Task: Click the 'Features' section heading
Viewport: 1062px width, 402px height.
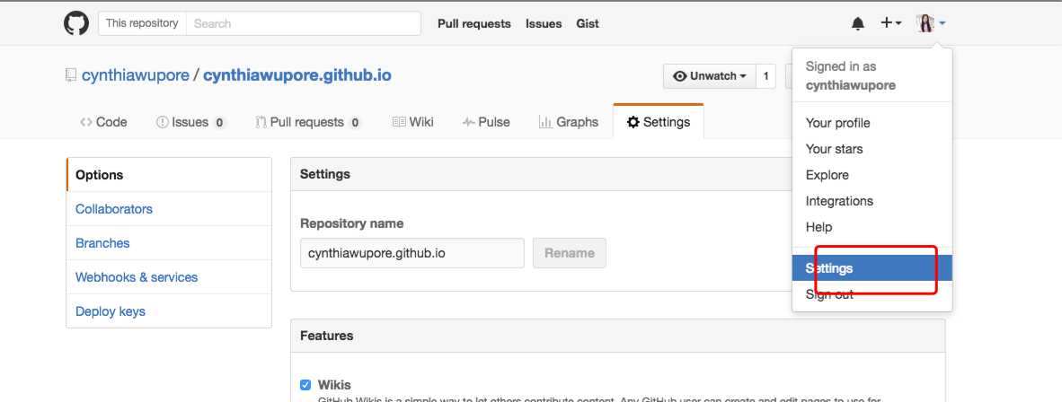Action: click(x=326, y=336)
